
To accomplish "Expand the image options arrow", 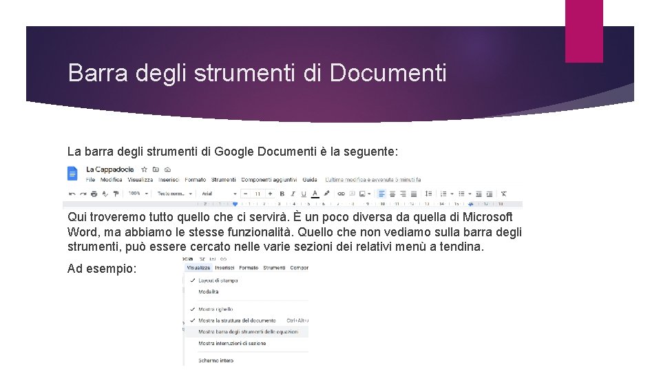I will point(369,194).
